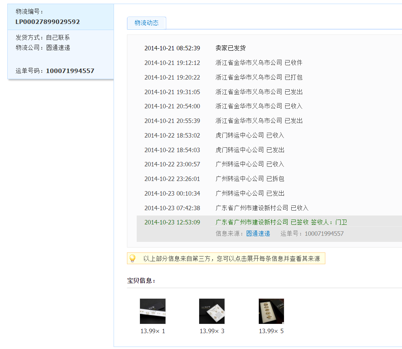This screenshot has width=402, height=349.
Task: Click the price label 13.99× 3
Action: (x=212, y=331)
